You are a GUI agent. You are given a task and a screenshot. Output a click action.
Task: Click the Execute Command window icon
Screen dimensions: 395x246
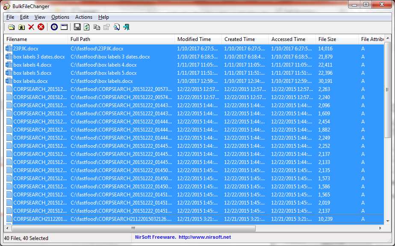pos(64,27)
